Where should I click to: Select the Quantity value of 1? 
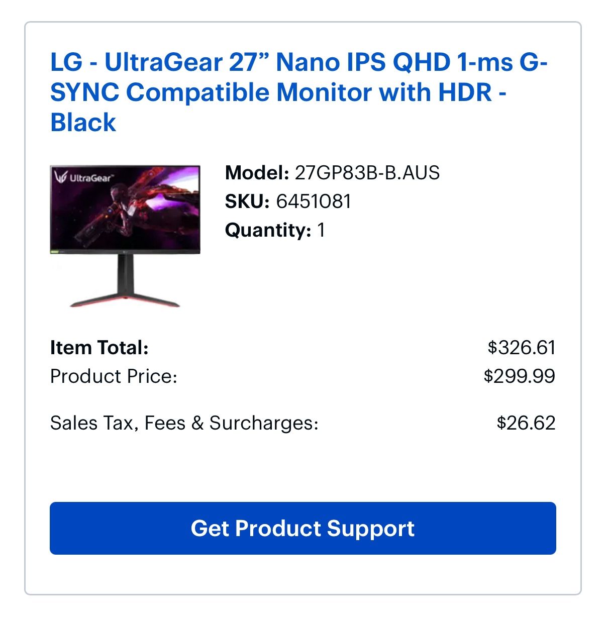coord(321,231)
